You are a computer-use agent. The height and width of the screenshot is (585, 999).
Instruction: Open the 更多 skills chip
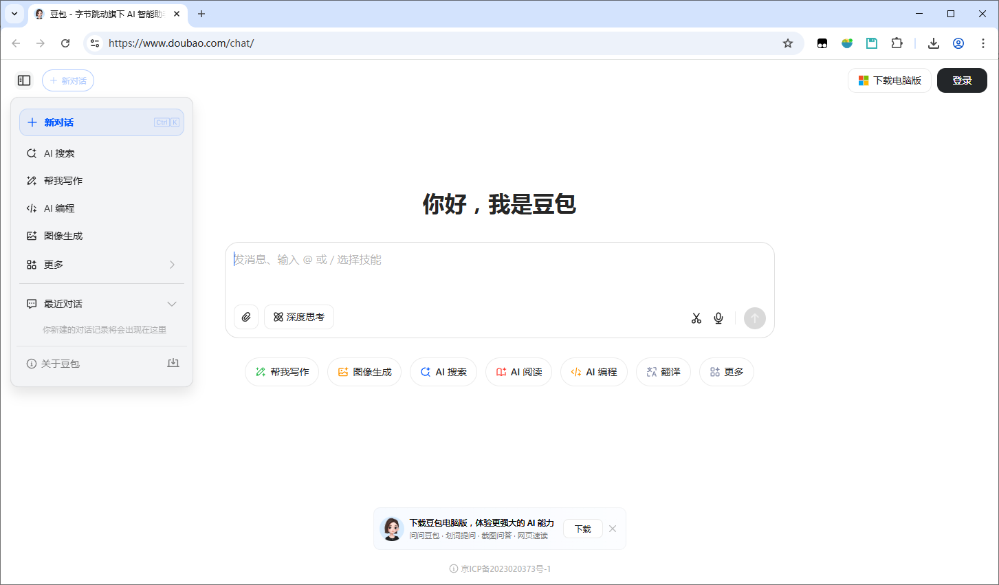pyautogui.click(x=726, y=372)
